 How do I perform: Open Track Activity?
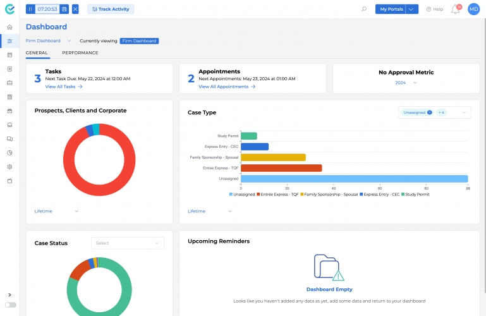pyautogui.click(x=111, y=9)
